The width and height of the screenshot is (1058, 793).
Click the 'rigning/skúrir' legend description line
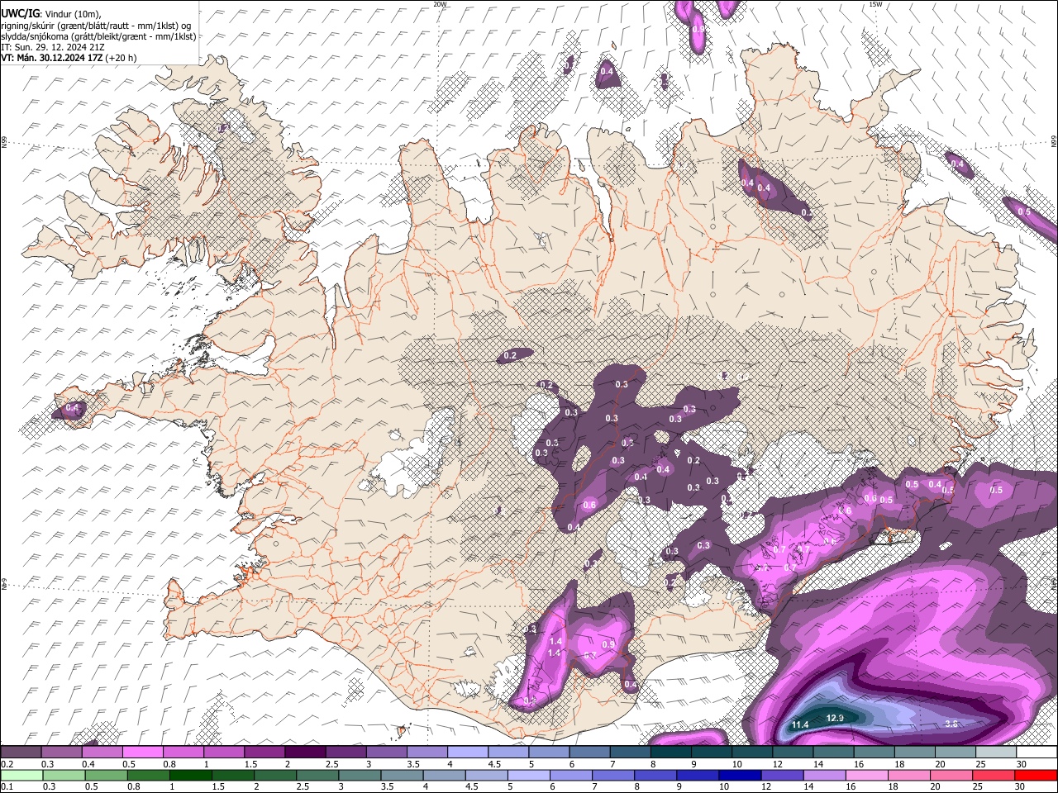point(96,26)
